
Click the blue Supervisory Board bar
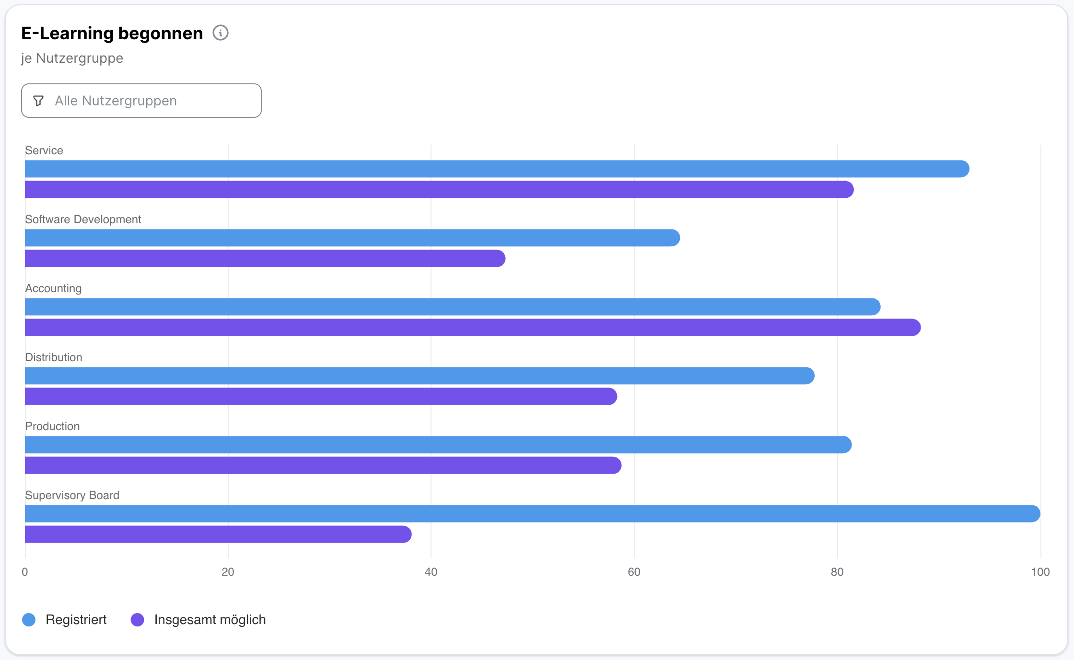tap(532, 514)
